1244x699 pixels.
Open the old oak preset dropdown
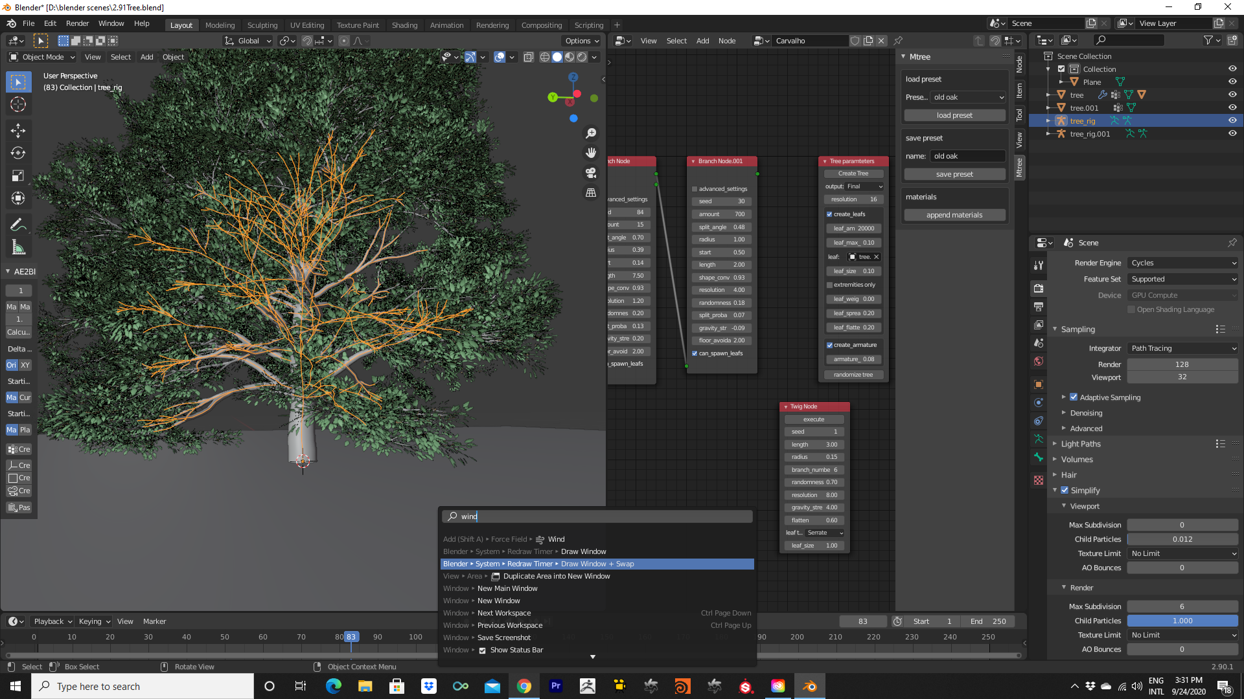967,97
